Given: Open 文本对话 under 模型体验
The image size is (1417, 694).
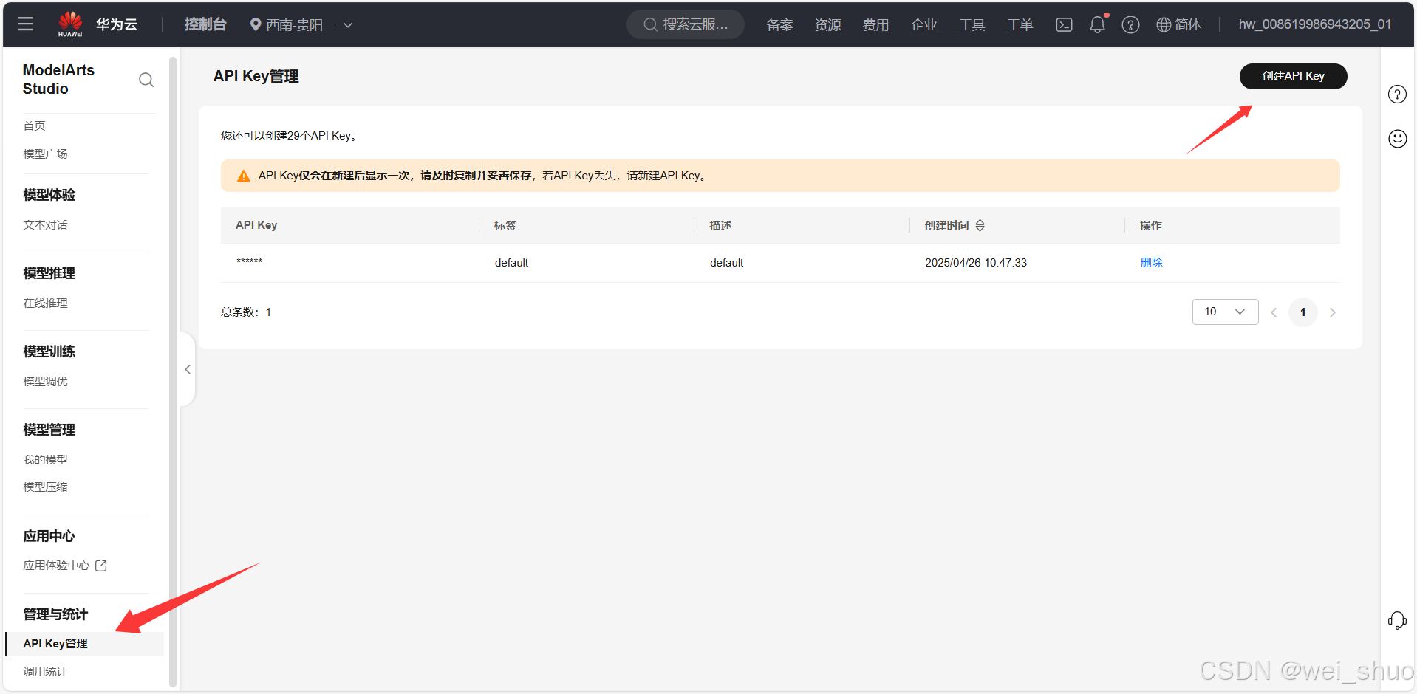Looking at the screenshot, I should coord(45,224).
